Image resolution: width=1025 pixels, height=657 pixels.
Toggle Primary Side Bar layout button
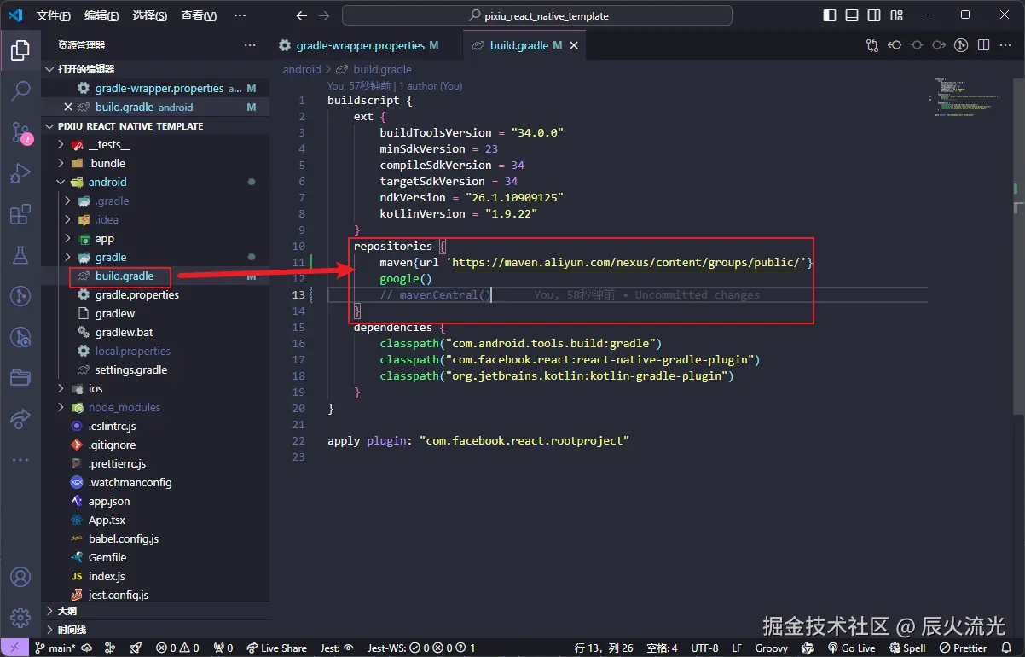coord(830,15)
